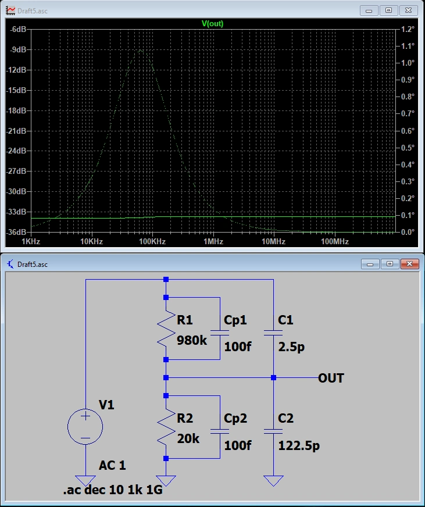Click the AC 1 source value text
Screen dimensions: 425x507
point(112,465)
